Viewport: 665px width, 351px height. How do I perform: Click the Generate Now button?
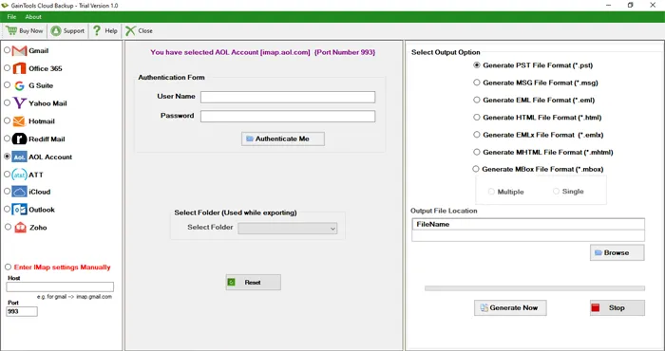click(510, 307)
